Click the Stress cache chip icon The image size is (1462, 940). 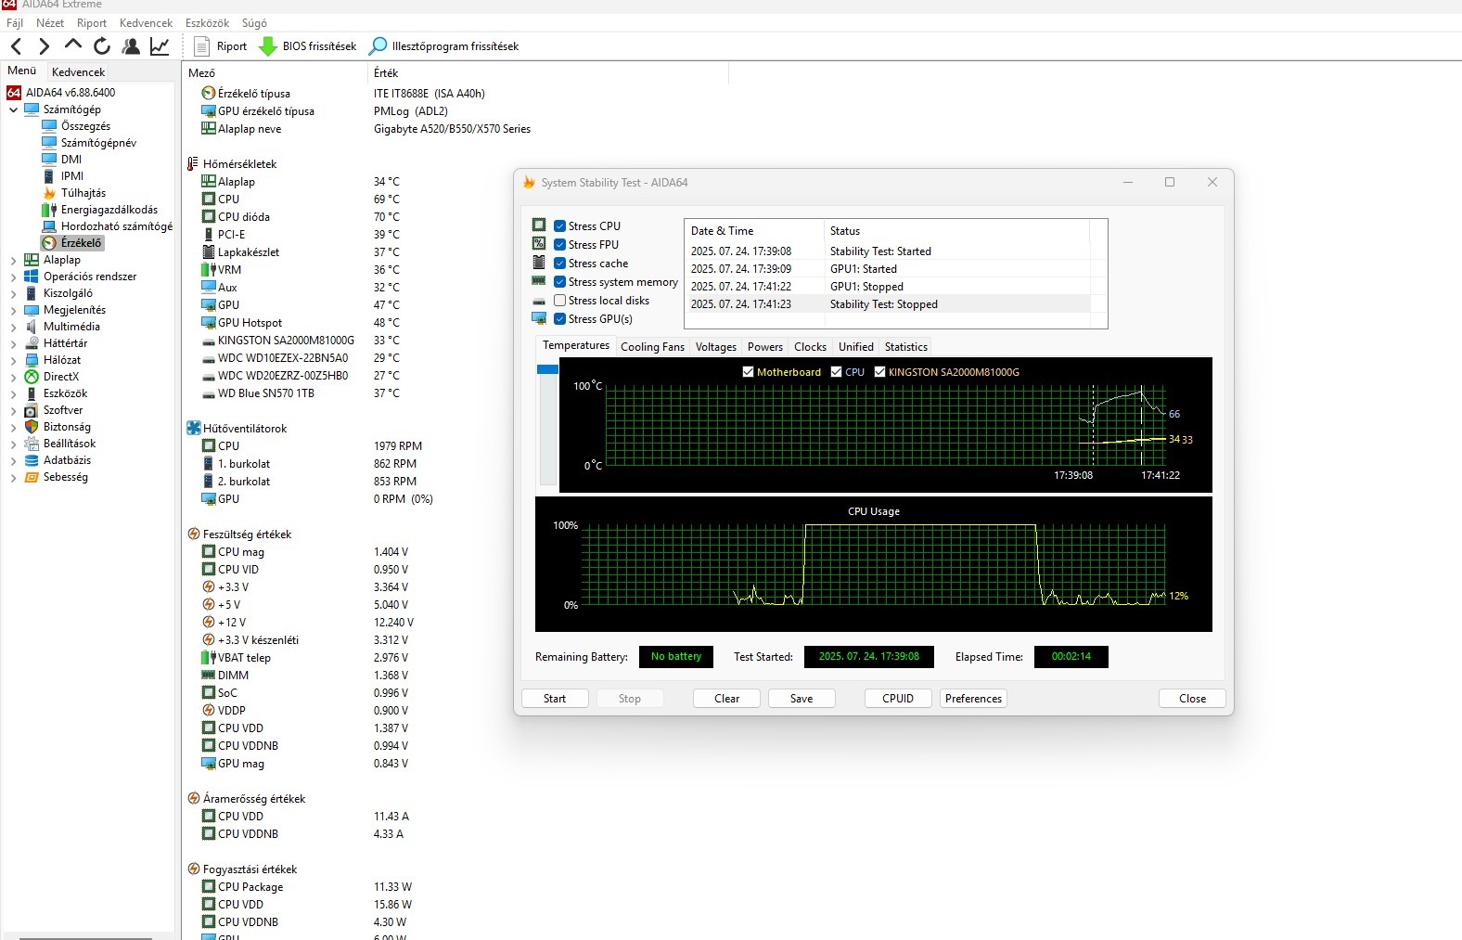539,263
